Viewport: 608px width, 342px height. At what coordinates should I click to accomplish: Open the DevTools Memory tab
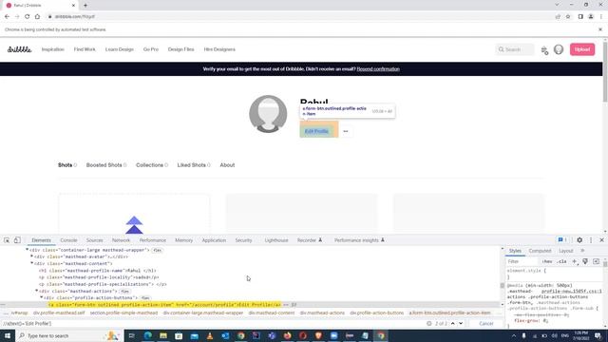pyautogui.click(x=183, y=240)
